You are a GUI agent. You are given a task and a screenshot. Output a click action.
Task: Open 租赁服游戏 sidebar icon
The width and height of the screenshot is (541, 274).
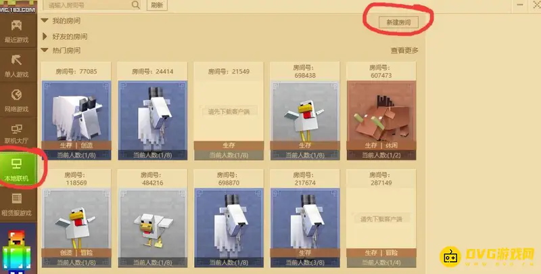[16, 198]
